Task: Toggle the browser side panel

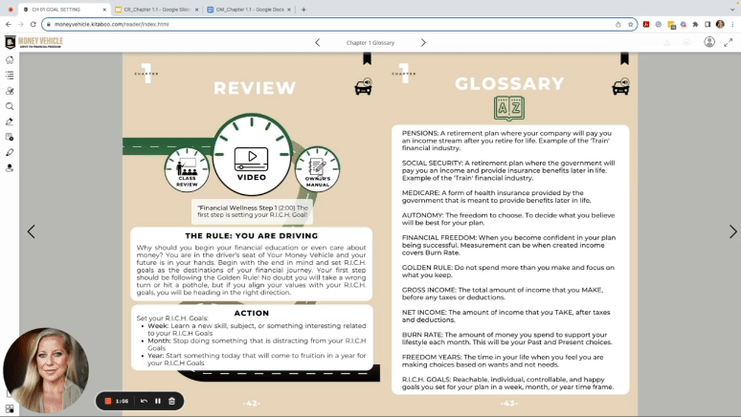Action: coord(707,24)
